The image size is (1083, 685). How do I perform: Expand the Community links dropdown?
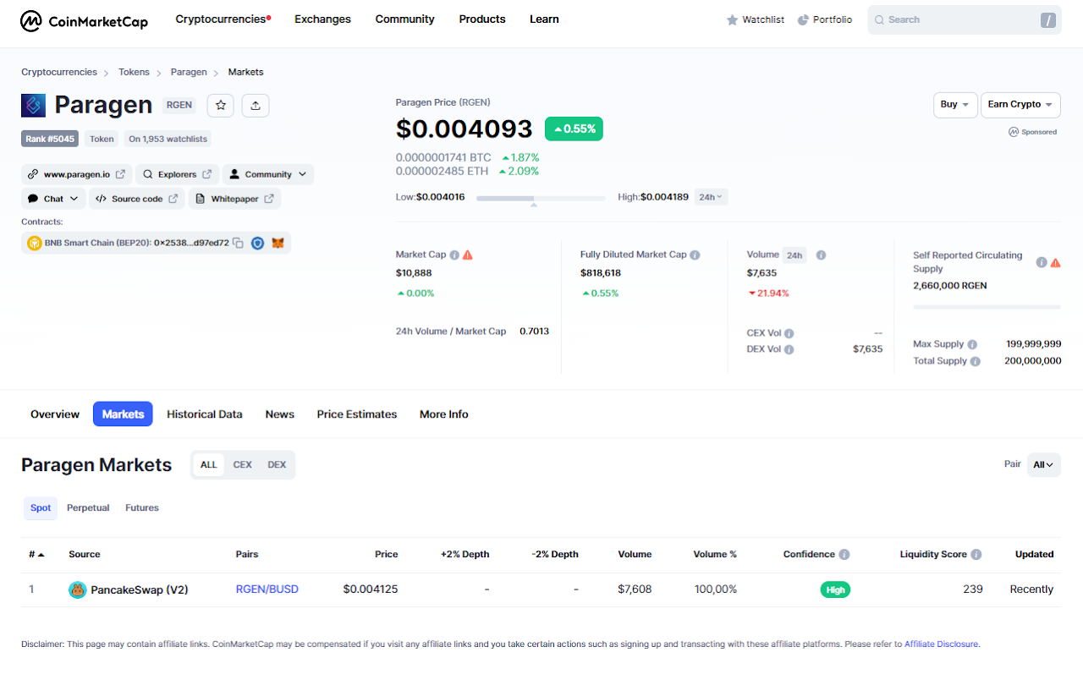(x=268, y=174)
